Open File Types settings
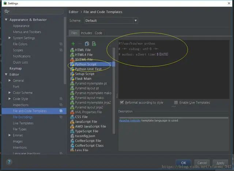Image resolution: width=234 pixels, height=171 pixels. point(19,129)
